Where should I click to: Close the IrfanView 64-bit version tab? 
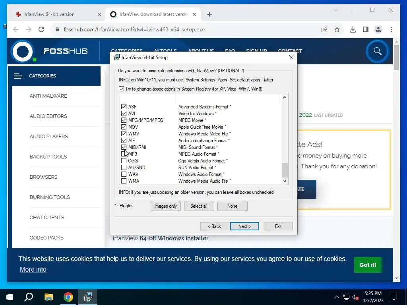(x=99, y=14)
